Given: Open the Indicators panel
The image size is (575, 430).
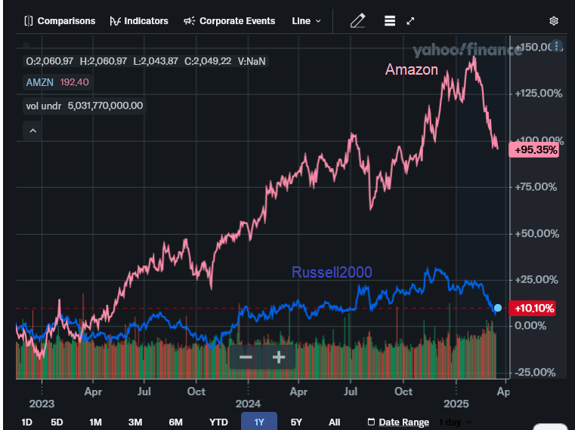Looking at the screenshot, I should (x=139, y=21).
